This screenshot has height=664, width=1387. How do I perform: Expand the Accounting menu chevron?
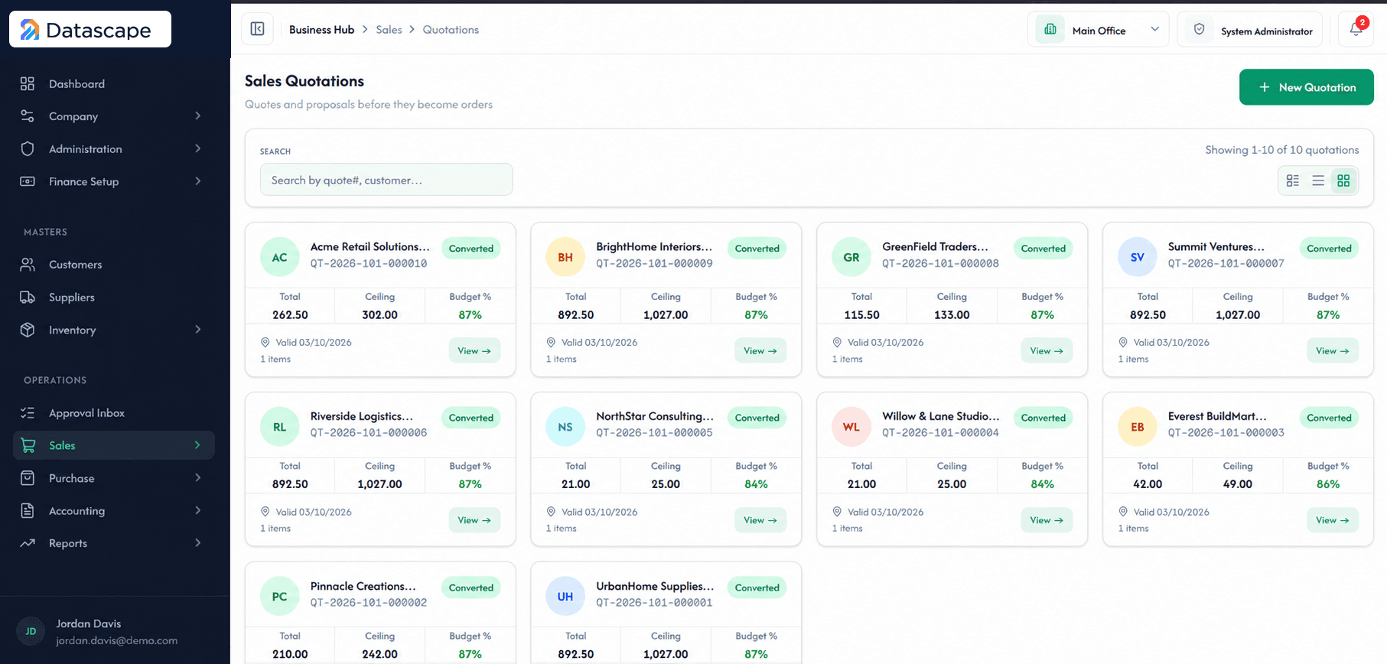pos(198,510)
